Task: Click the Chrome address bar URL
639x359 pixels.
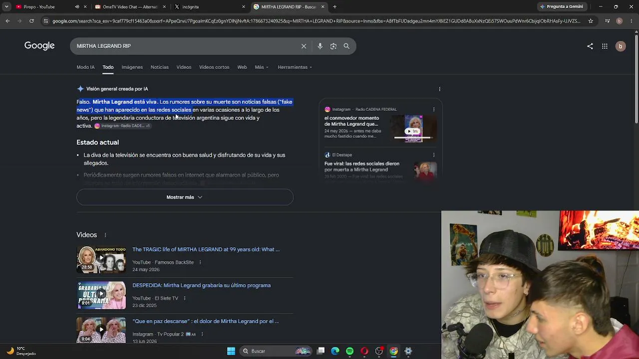Action: click(x=317, y=21)
